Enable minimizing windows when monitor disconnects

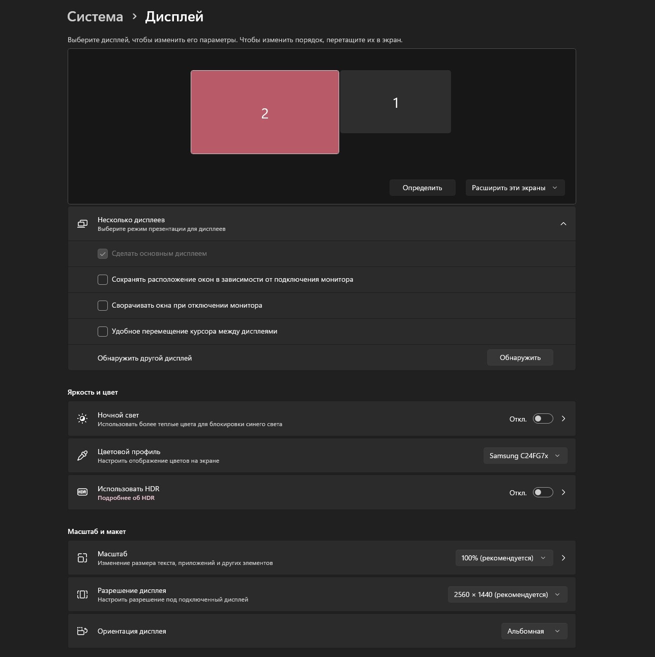[103, 306]
